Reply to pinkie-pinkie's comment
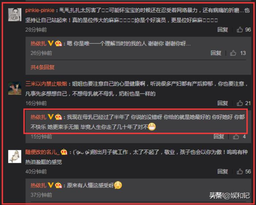This screenshot has height=205, width=256. click(222, 30)
